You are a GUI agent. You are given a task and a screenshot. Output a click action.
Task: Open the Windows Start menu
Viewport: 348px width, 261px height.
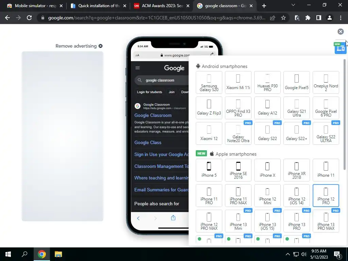[x=8, y=254]
